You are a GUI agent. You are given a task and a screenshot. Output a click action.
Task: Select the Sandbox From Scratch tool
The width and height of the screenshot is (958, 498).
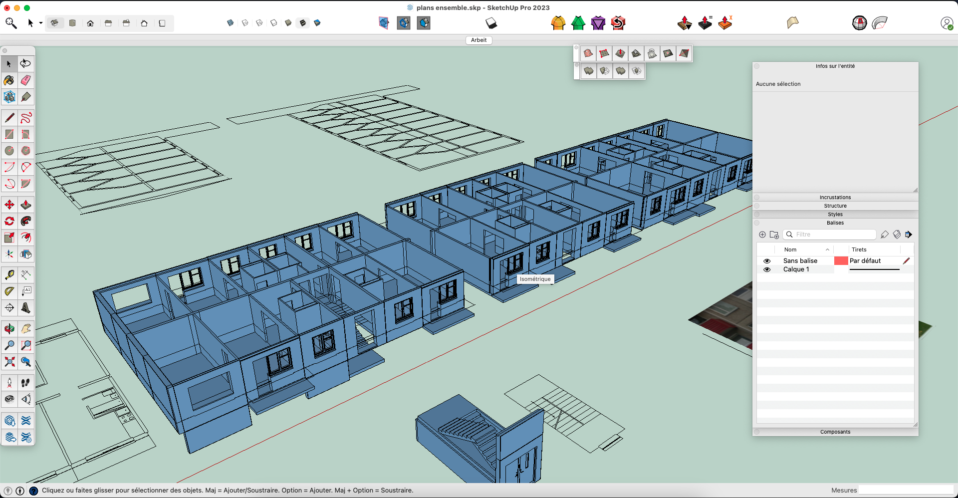[605, 53]
